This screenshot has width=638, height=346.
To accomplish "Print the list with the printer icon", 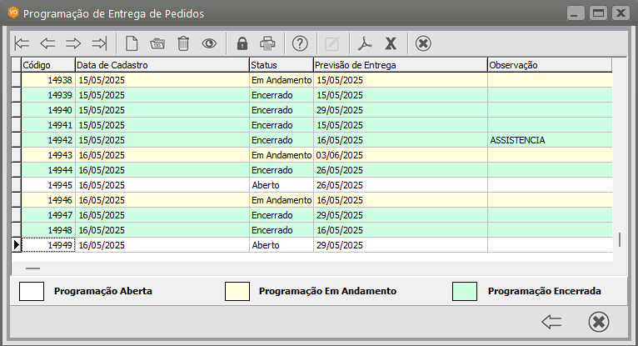I will [267, 43].
